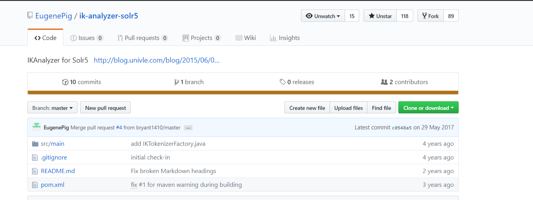Open commit 'add IKTokenizerFactory.java'
Image resolution: width=533 pixels, height=200 pixels.
pos(168,144)
